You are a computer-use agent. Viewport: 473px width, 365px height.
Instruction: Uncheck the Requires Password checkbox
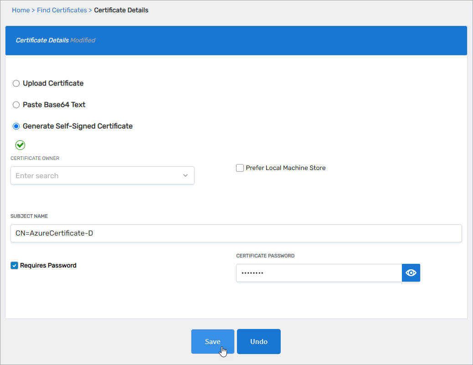[x=14, y=266]
